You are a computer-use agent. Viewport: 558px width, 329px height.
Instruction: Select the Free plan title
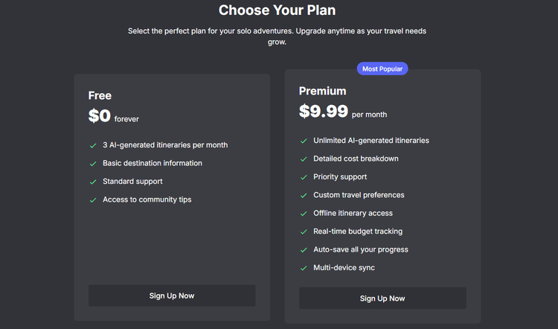click(100, 95)
